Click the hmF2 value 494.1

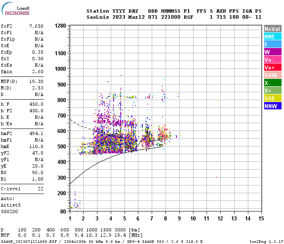click(37, 133)
